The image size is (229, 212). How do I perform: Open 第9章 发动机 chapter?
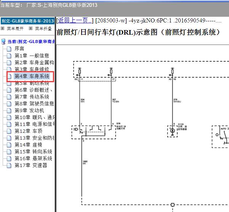pos(29,110)
